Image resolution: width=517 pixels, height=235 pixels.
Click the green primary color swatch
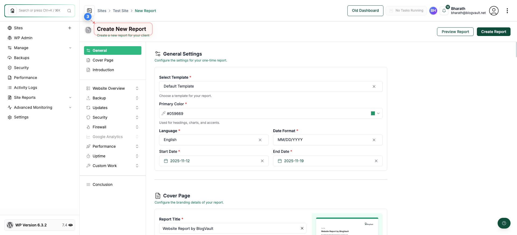point(373,113)
